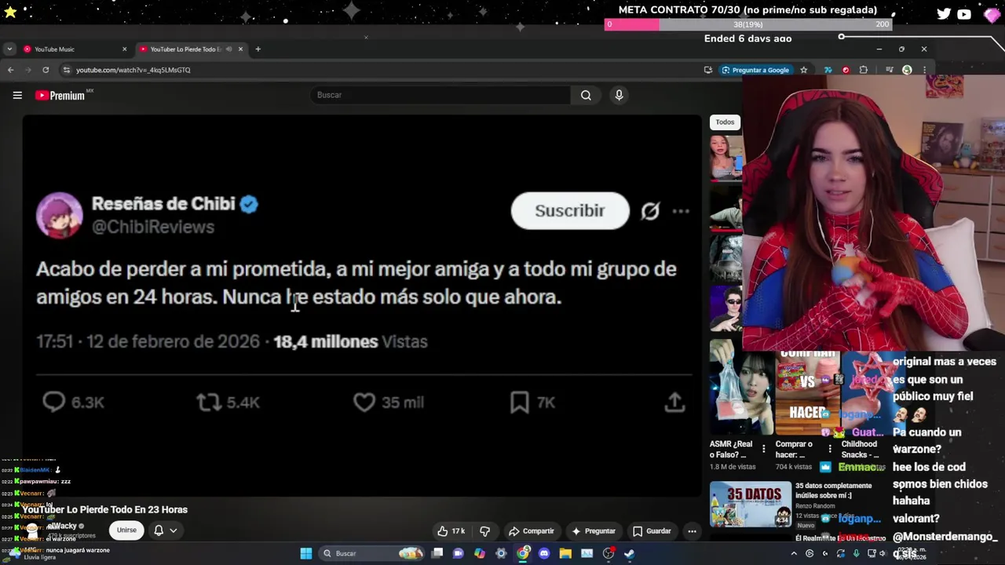This screenshot has height=565, width=1005.
Task: Focus the YouTube Buscar search field
Action: 440,95
